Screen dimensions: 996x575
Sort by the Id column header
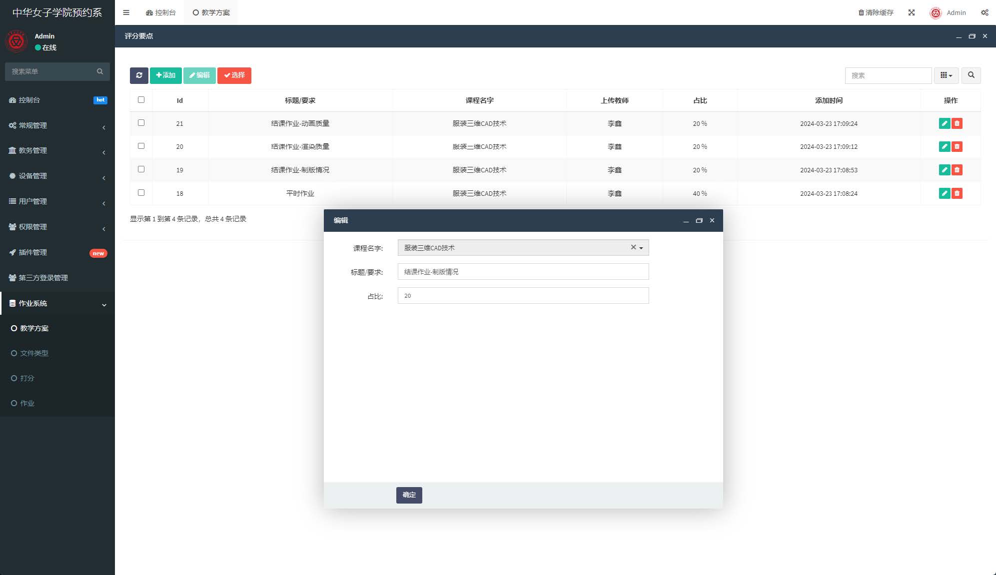pyautogui.click(x=179, y=100)
